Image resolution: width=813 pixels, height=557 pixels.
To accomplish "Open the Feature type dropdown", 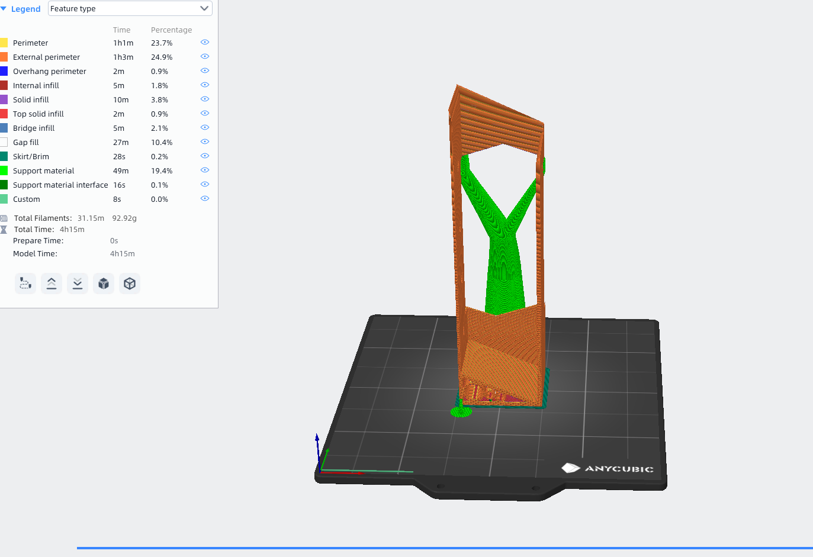I will tap(130, 8).
